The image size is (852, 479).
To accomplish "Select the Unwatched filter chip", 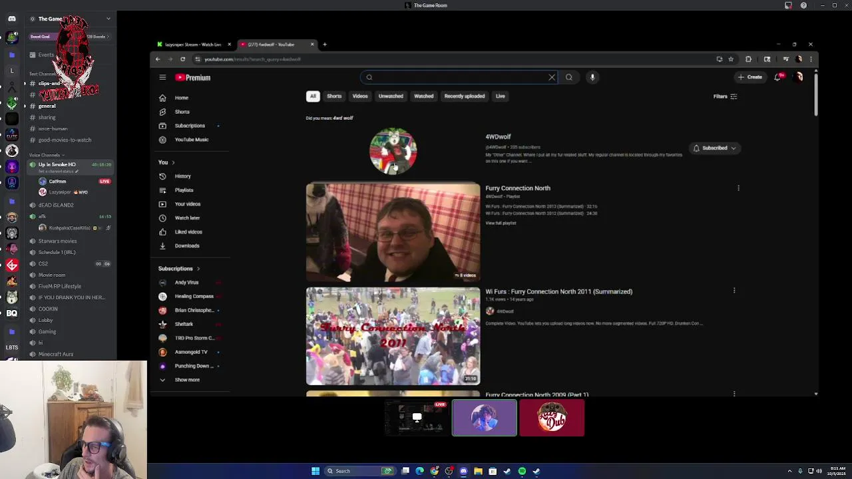I will click(x=391, y=96).
